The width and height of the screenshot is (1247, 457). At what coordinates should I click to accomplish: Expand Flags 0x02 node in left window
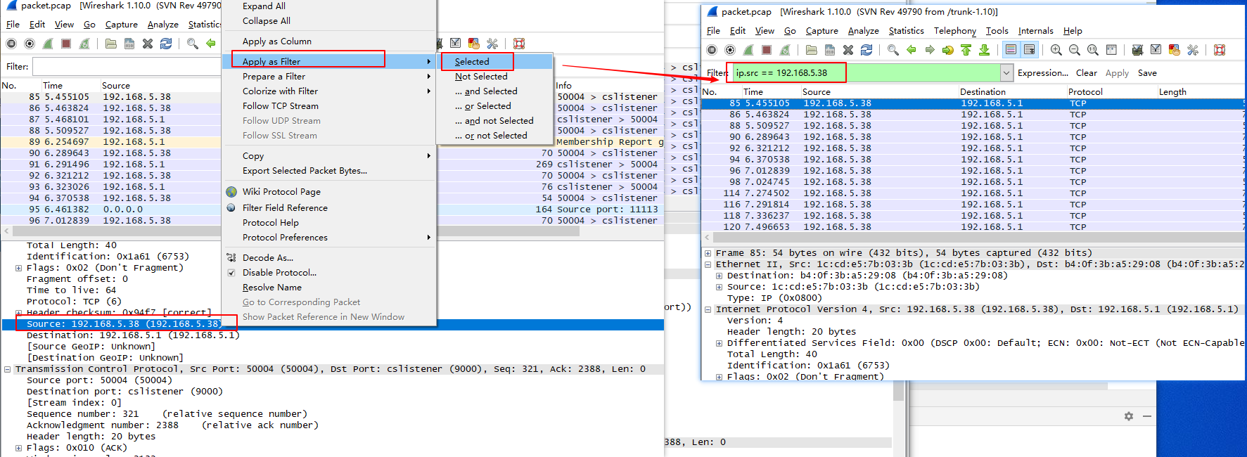point(18,268)
